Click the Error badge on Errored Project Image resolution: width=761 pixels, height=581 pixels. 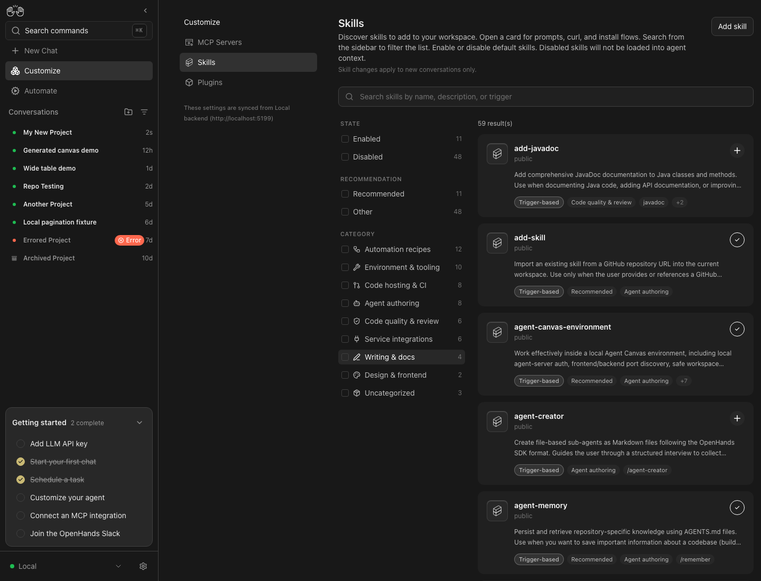tap(129, 240)
